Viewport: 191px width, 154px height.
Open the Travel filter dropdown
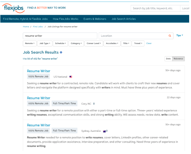pyautogui.click(x=138, y=43)
